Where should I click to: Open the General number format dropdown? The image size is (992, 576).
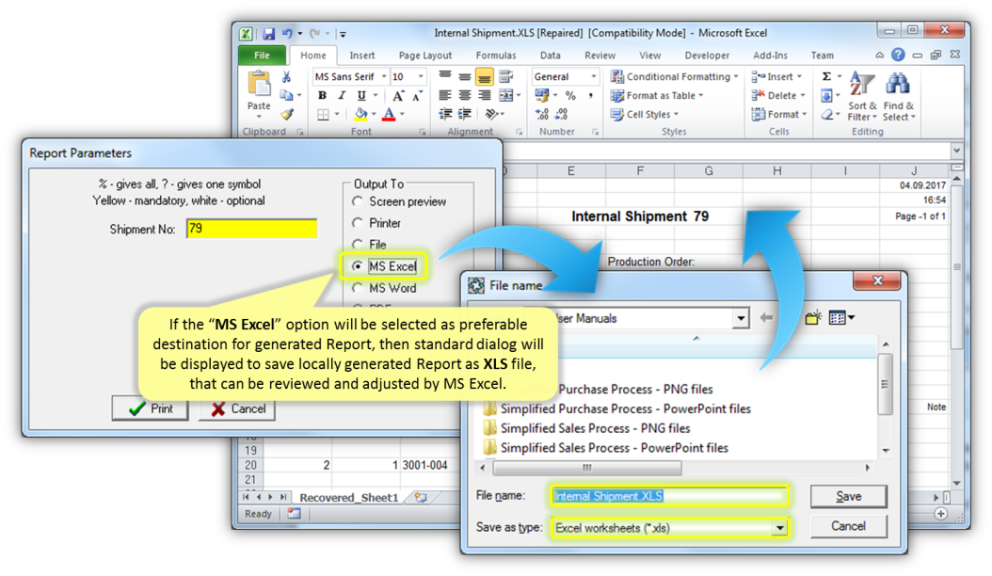pos(594,76)
